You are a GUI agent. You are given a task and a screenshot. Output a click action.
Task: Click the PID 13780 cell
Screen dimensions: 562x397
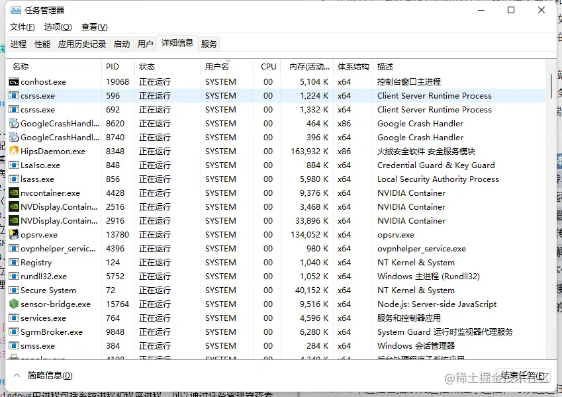point(118,235)
